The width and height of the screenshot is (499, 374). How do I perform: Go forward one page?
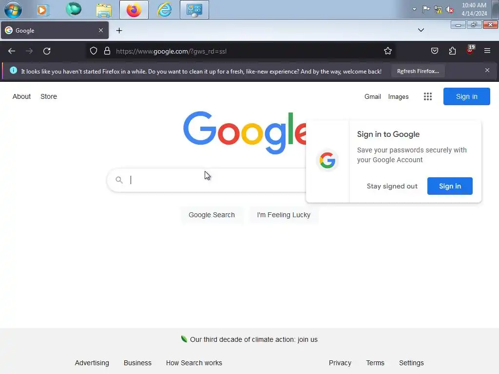tap(29, 51)
